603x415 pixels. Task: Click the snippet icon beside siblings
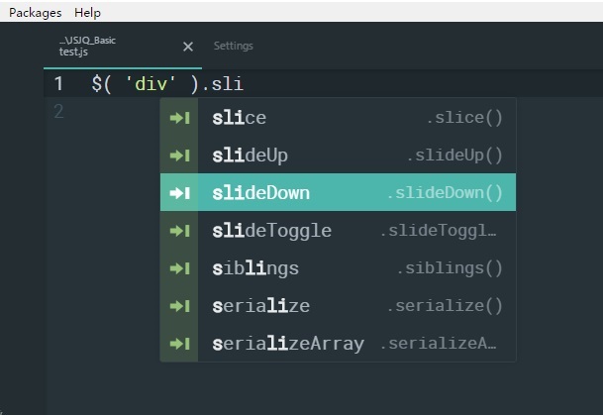[179, 268]
